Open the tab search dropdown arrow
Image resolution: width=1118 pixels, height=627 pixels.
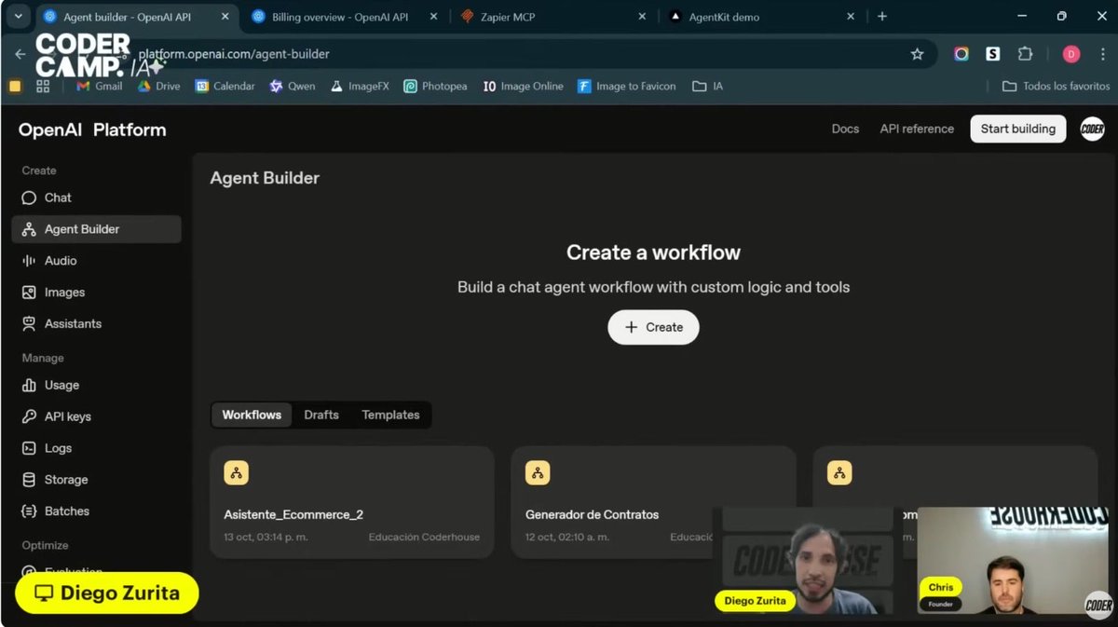pos(17,17)
